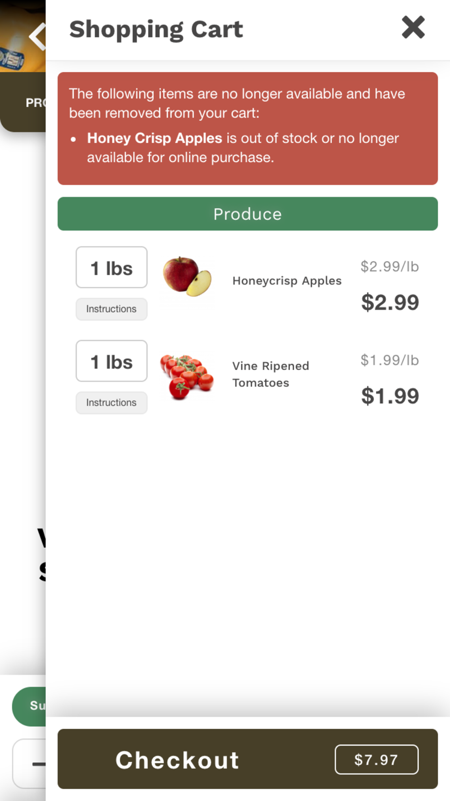Edit the Honeycrisp Apples 1 lbs quantity
This screenshot has width=450, height=801.
click(x=111, y=268)
